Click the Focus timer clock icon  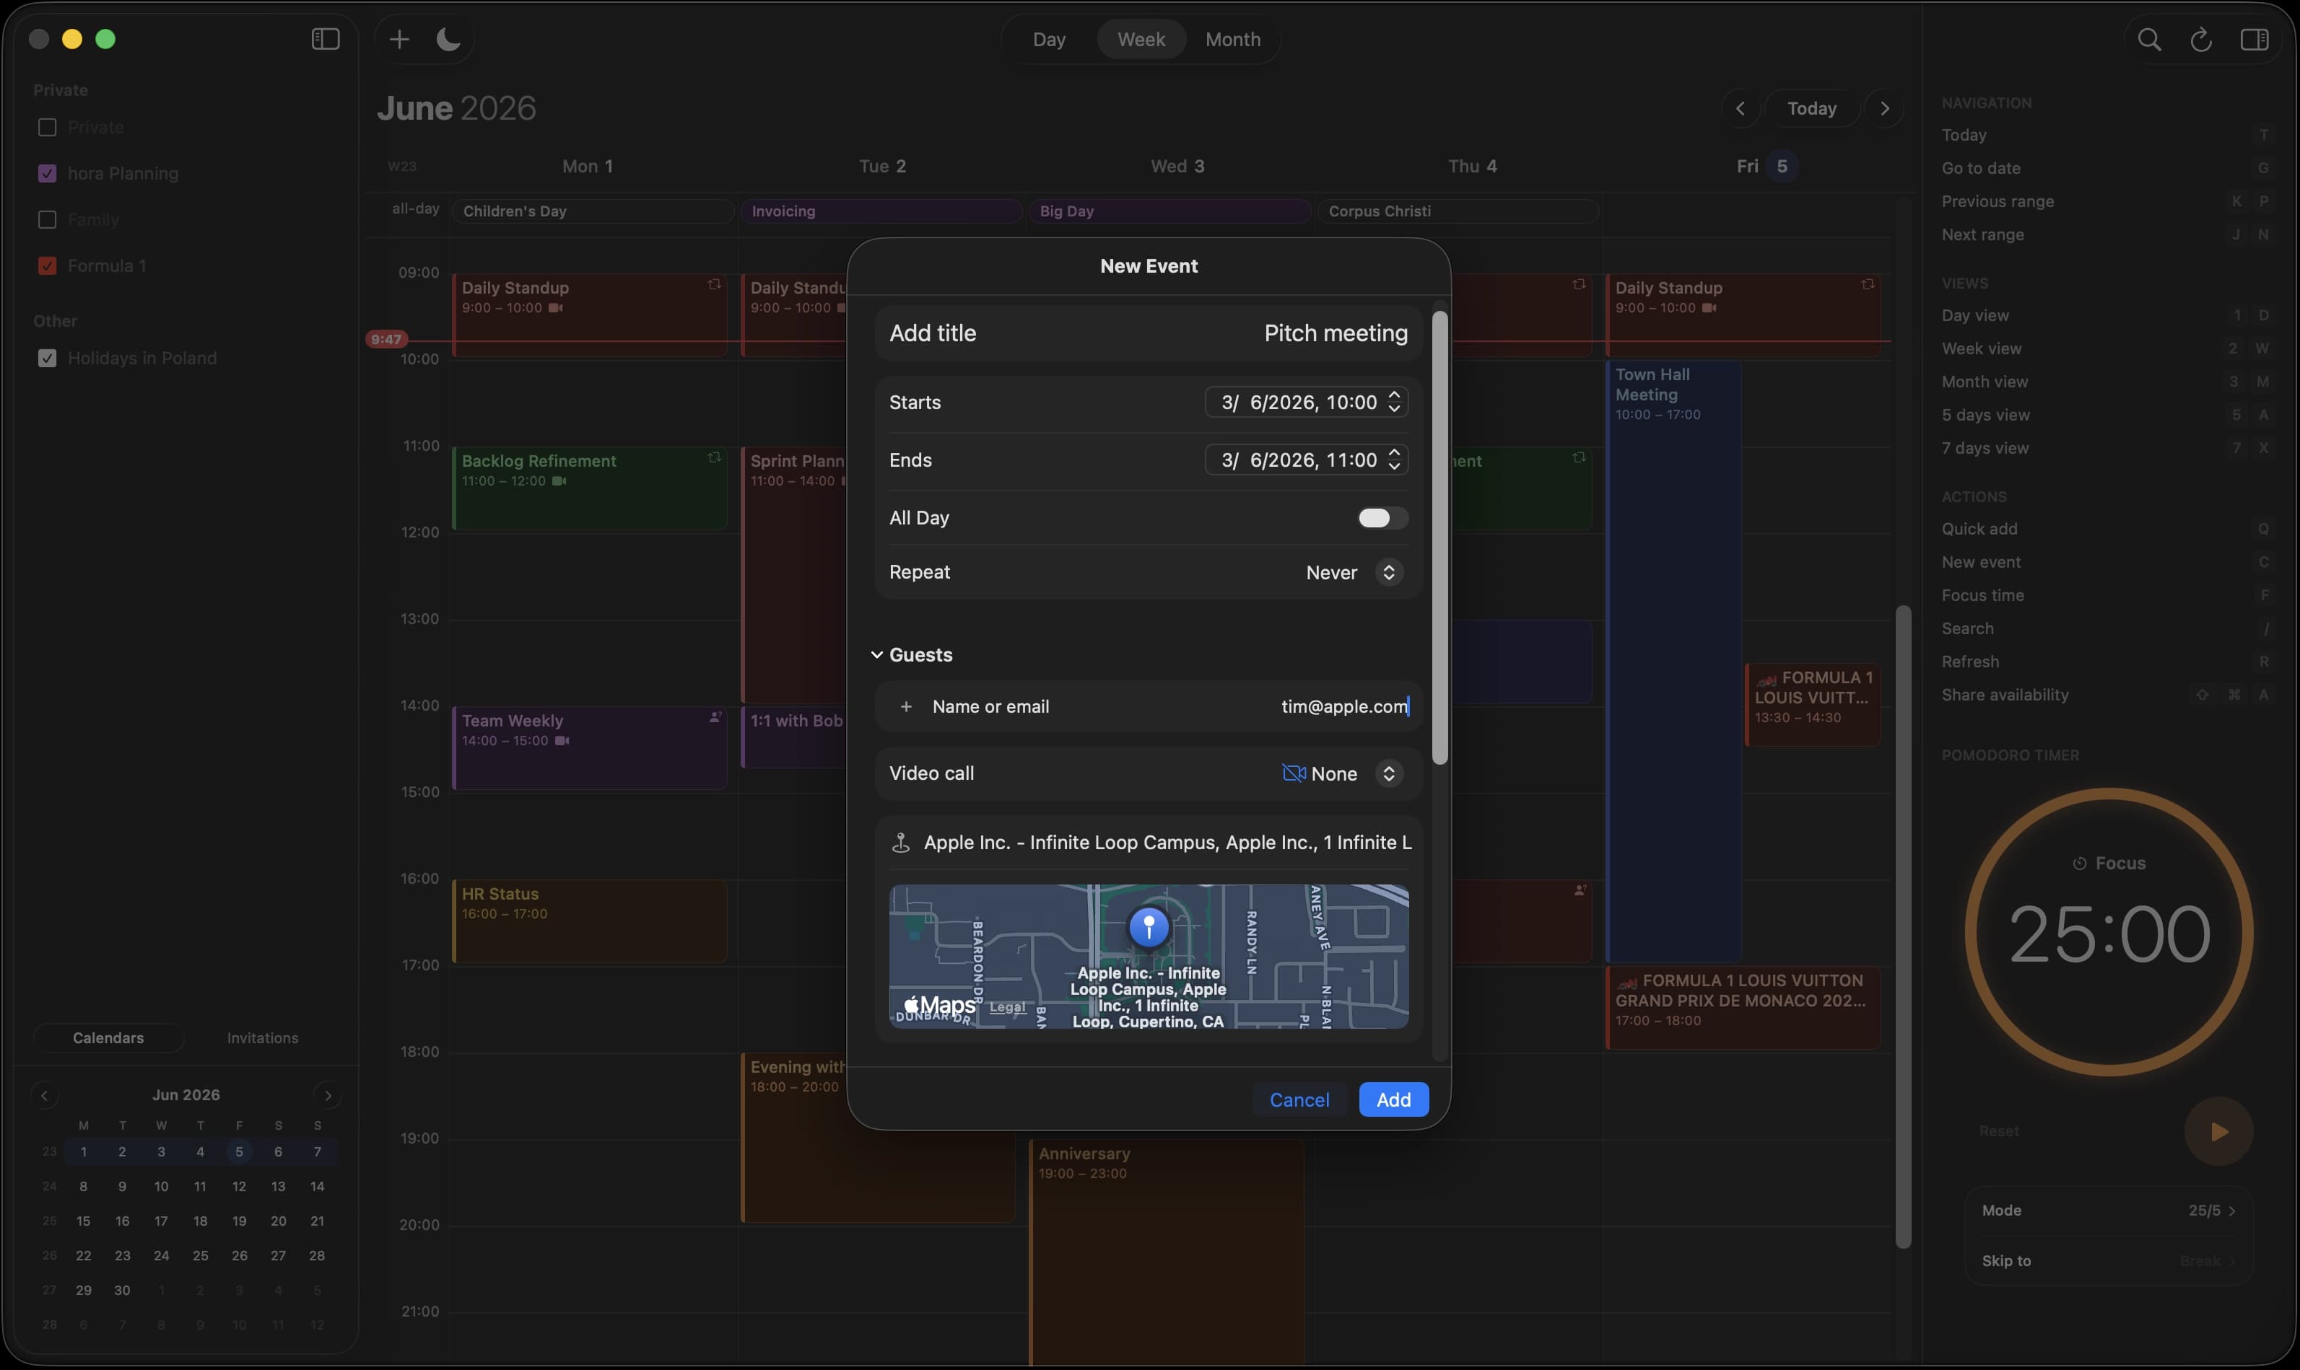pos(2079,863)
